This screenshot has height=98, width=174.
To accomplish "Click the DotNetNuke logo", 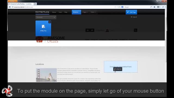I will click(42, 12).
